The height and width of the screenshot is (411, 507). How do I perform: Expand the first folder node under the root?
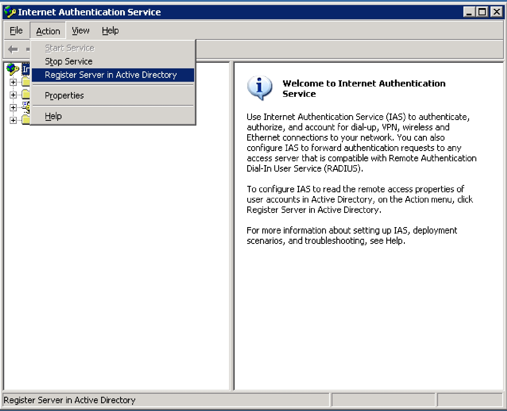click(13, 82)
